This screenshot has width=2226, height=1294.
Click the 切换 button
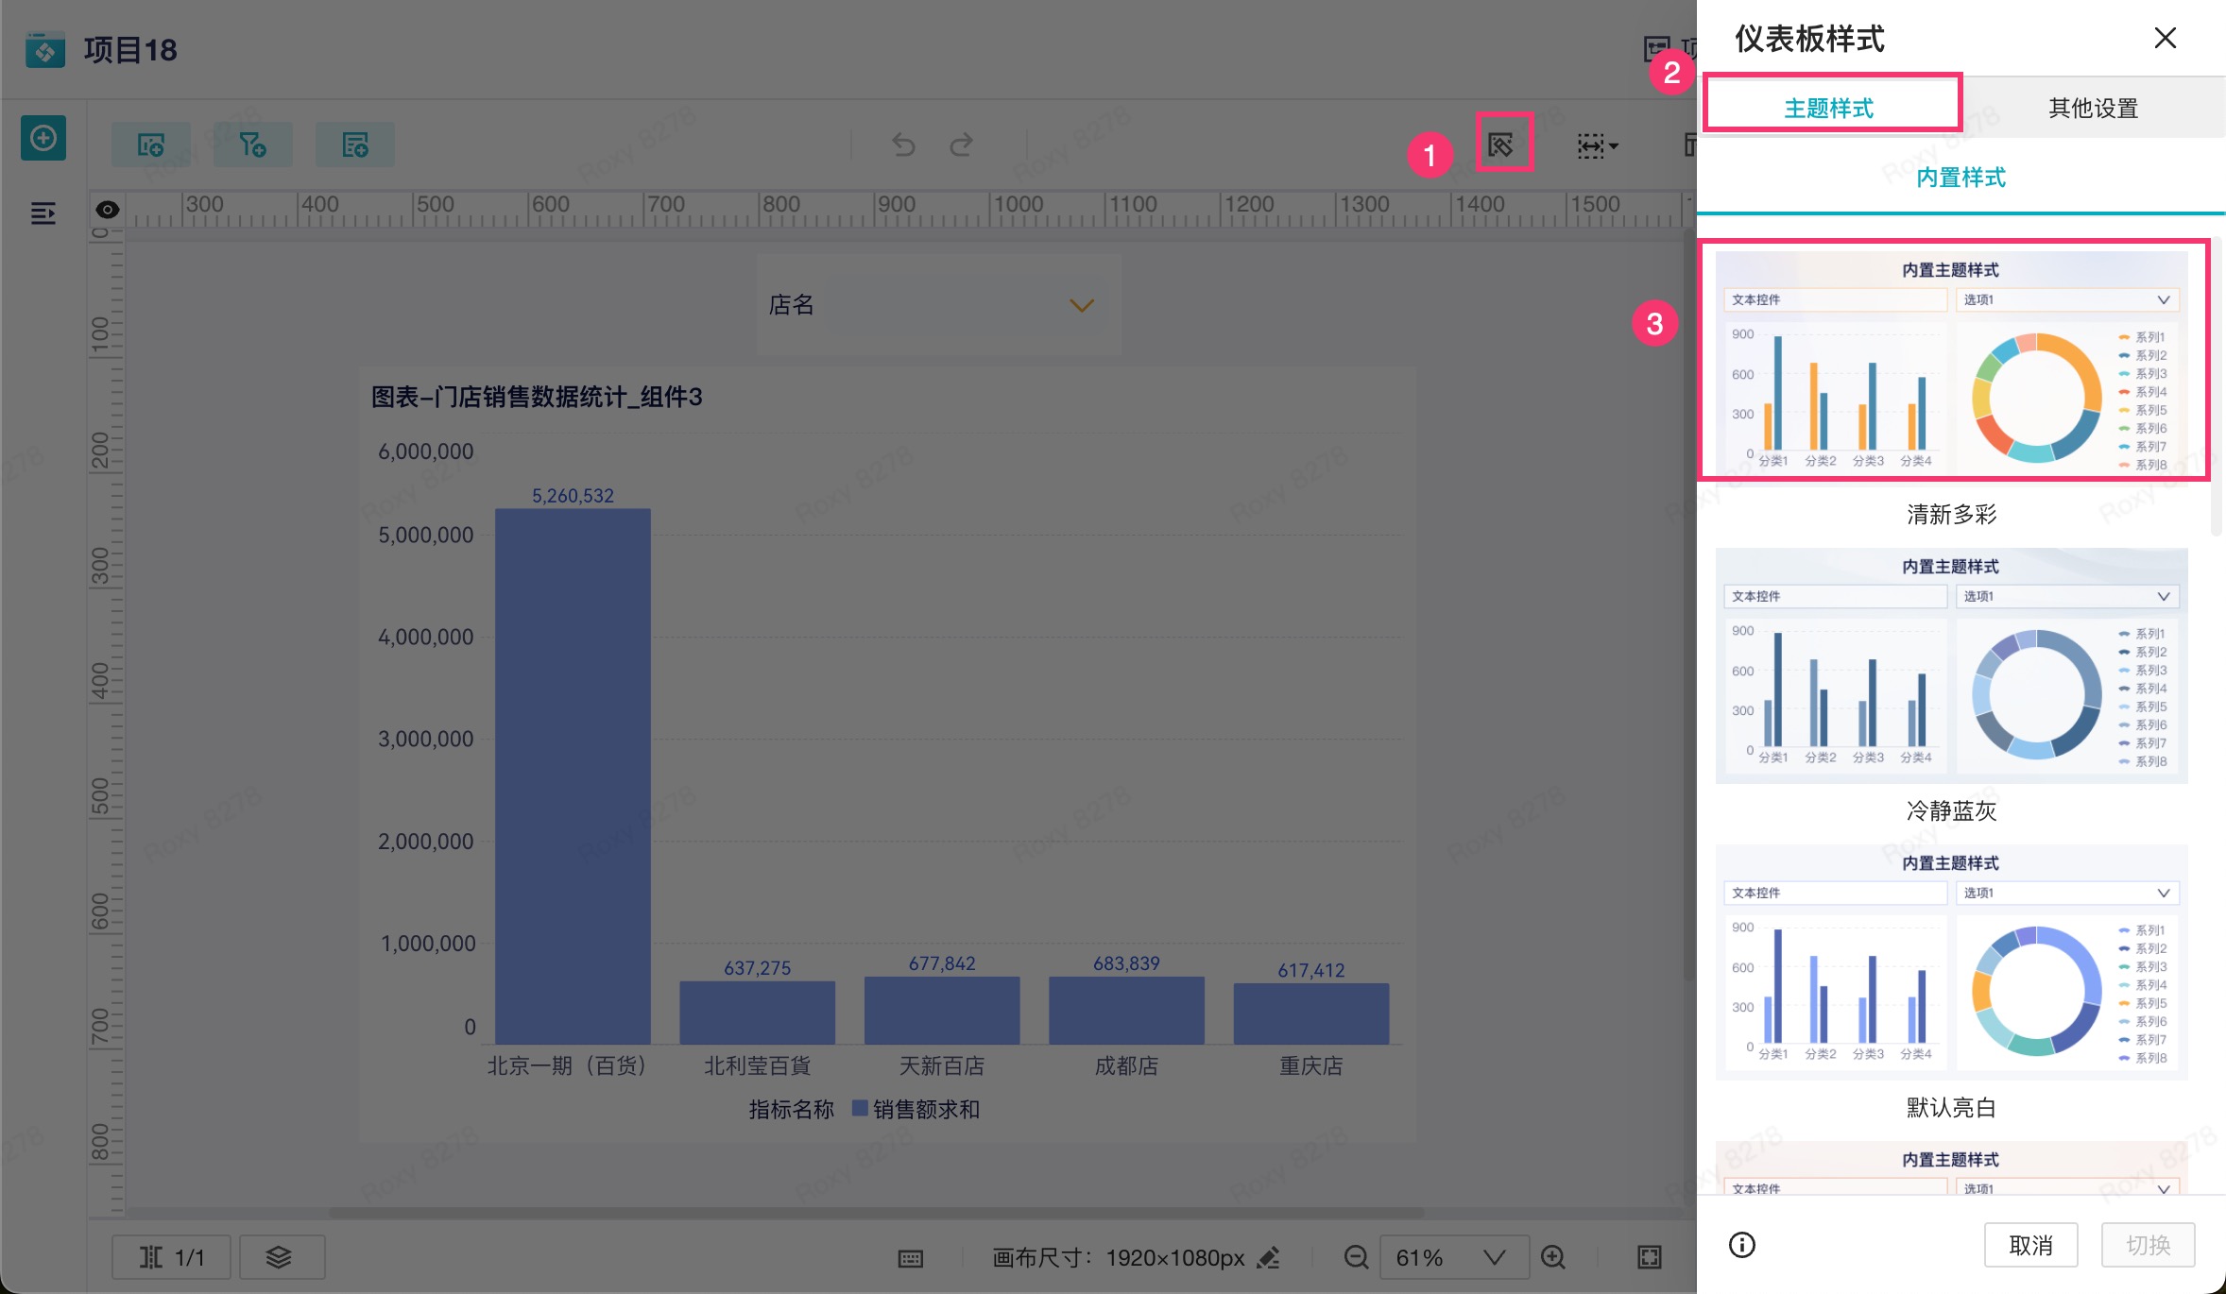(2148, 1245)
